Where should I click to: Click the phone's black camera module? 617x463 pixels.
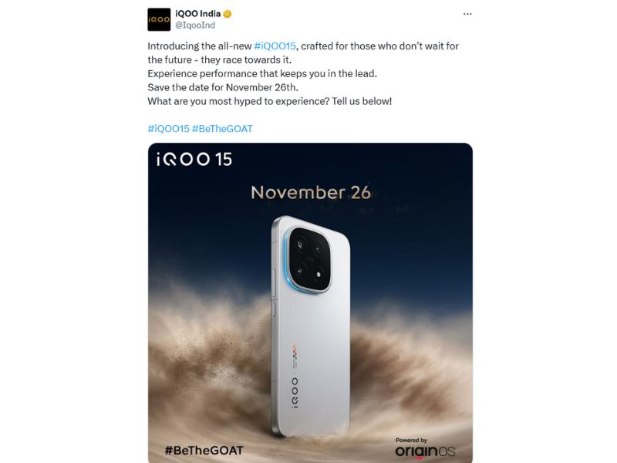(x=309, y=260)
